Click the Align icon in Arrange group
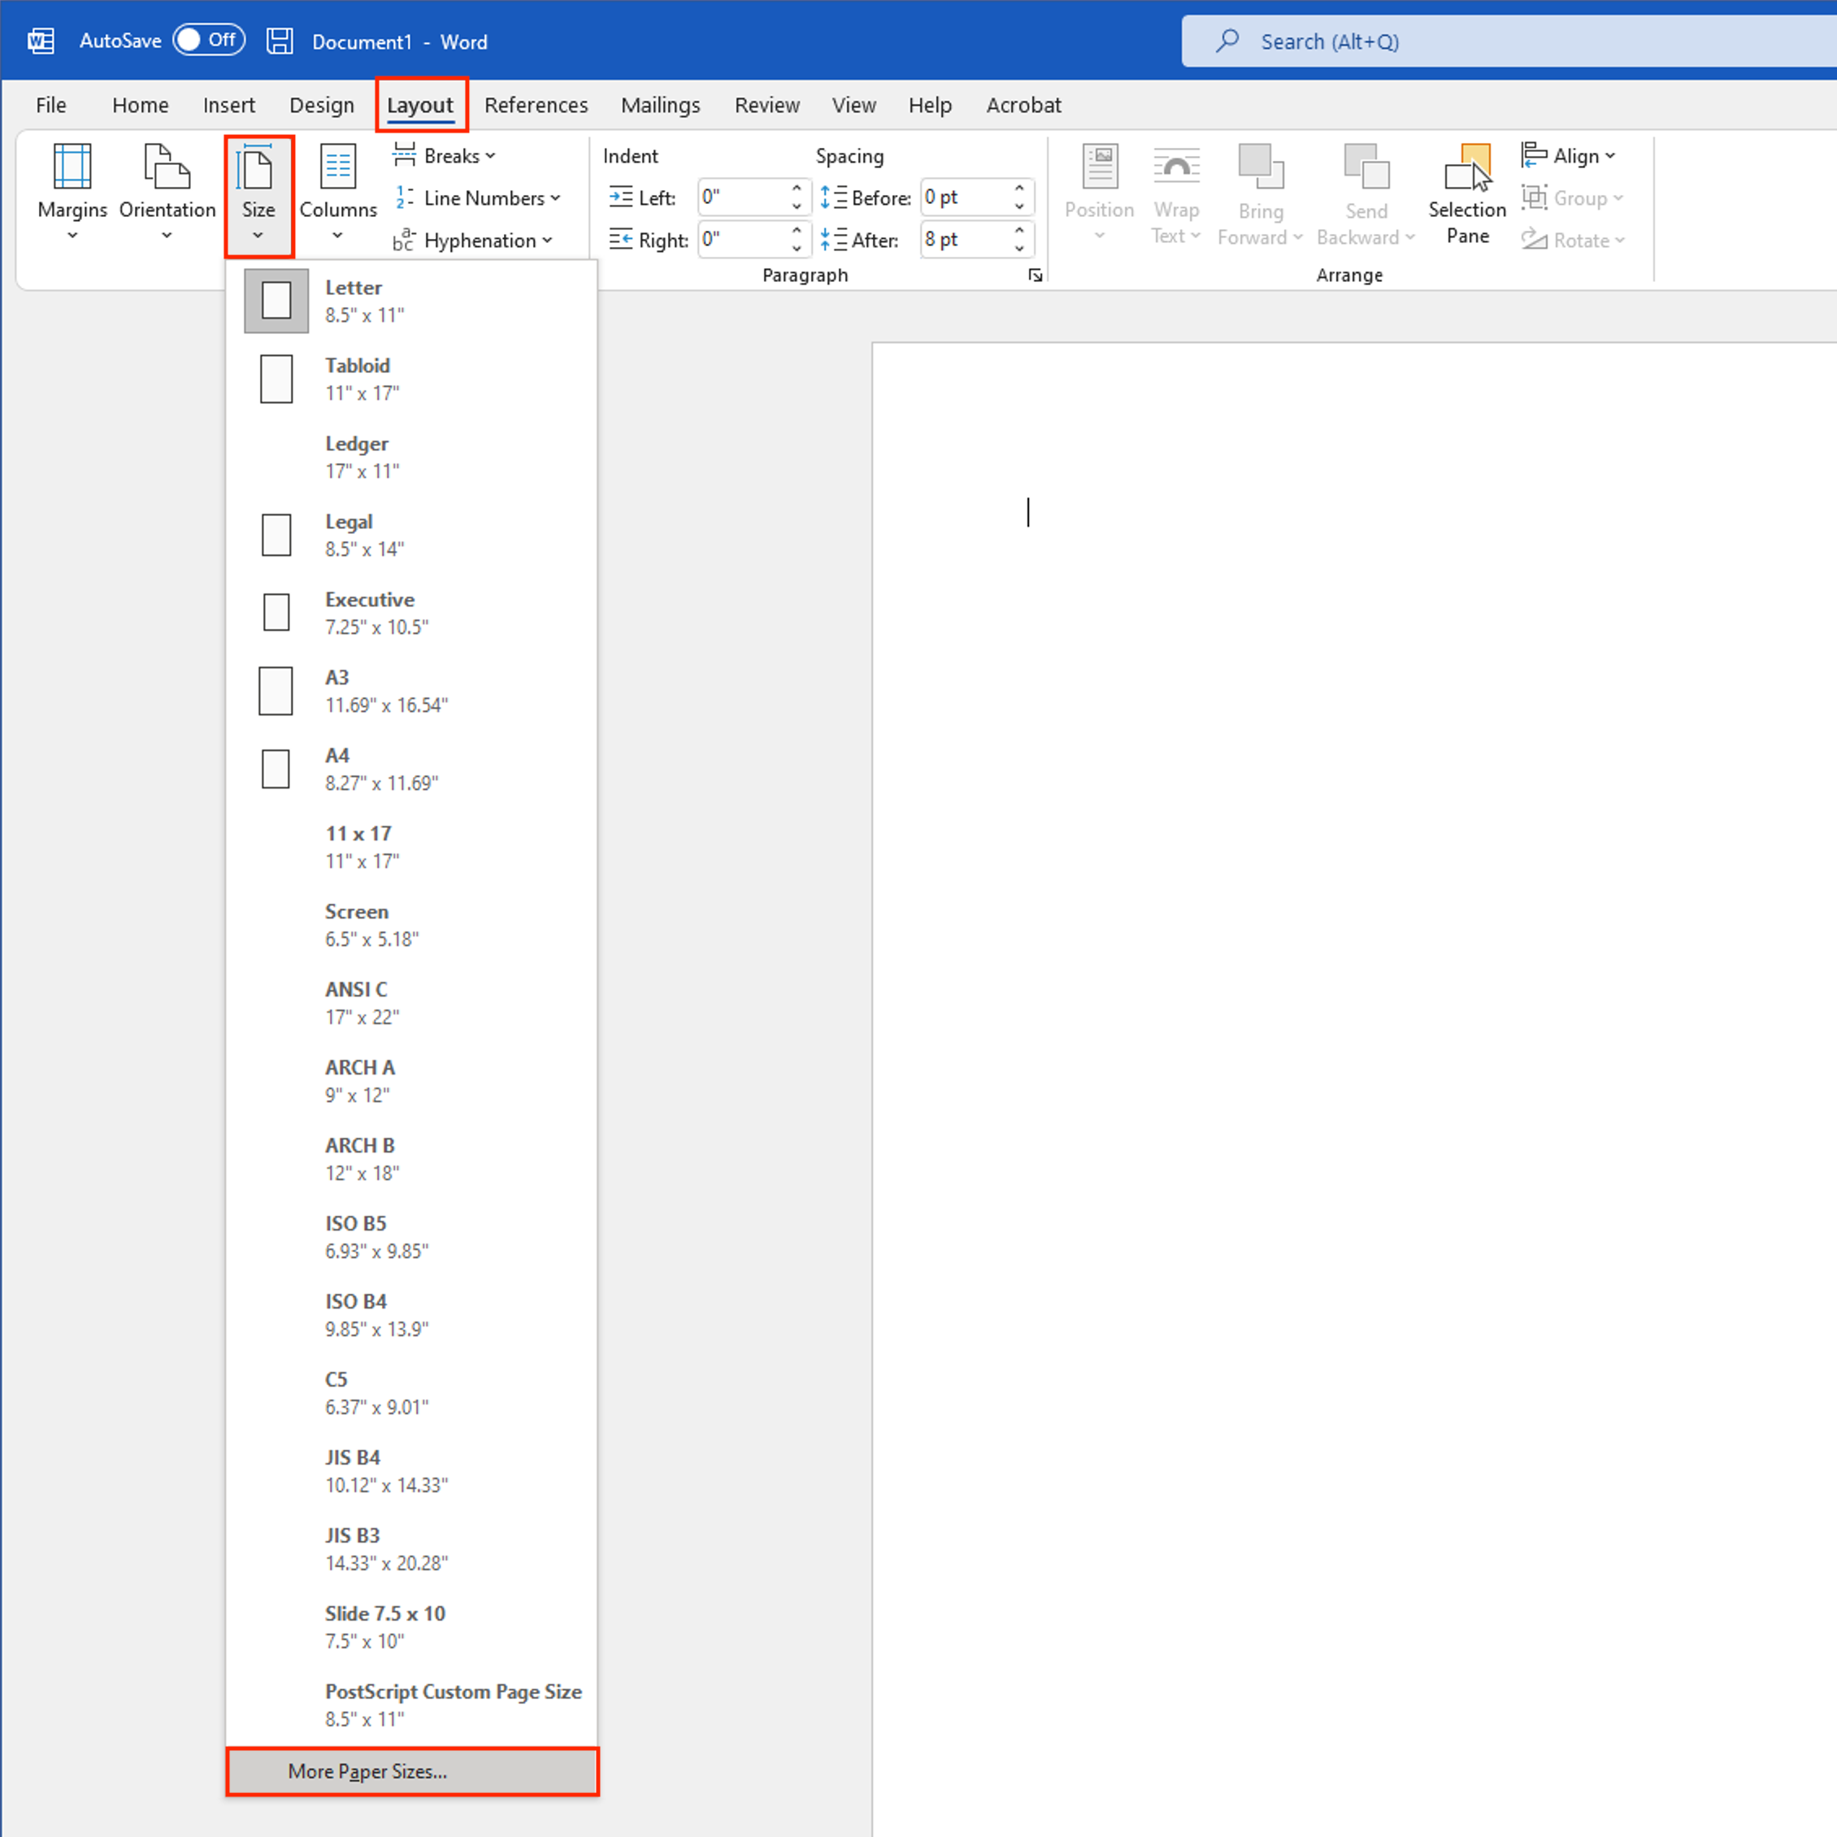This screenshot has width=1837, height=1837. pyautogui.click(x=1568, y=154)
